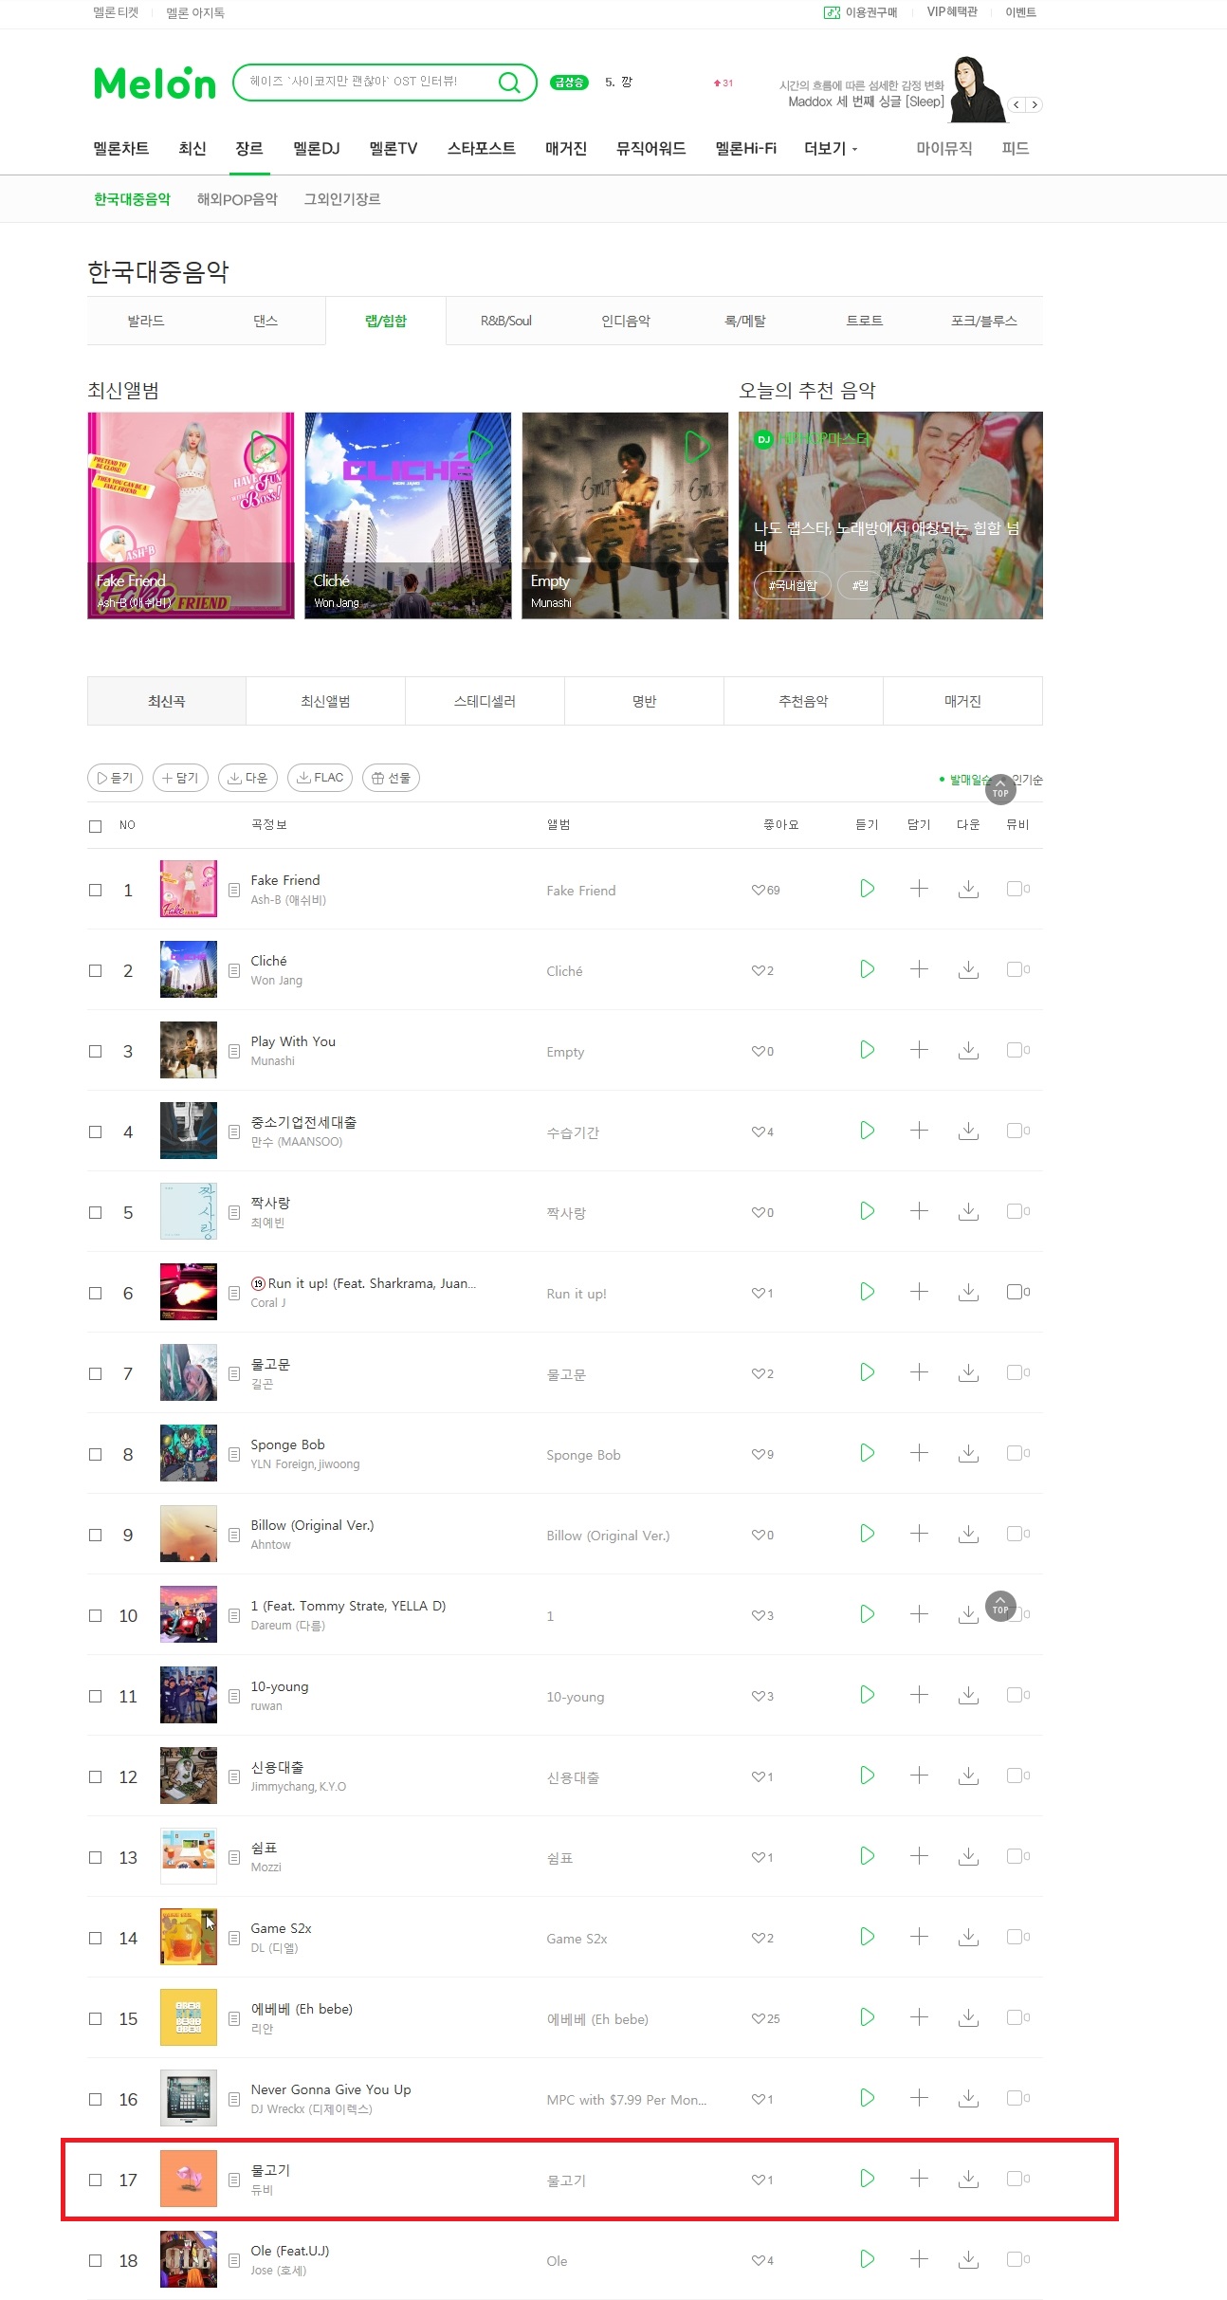Sort the list by 인기순
The width and height of the screenshot is (1227, 2300).
point(1027,780)
